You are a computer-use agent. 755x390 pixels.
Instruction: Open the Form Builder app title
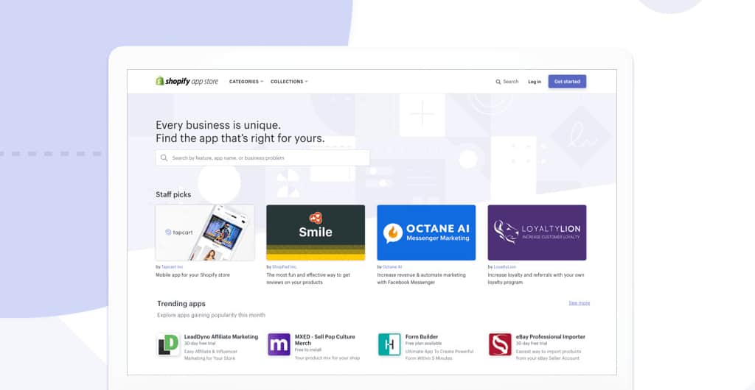pyautogui.click(x=422, y=337)
